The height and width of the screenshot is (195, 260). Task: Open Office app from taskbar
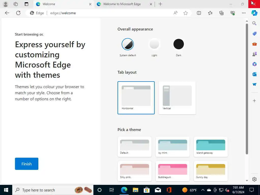coord(169,190)
